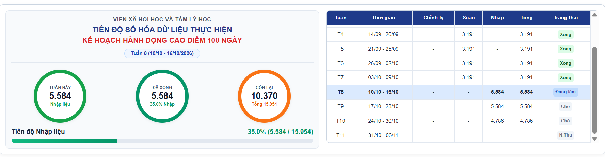
Task: Select the T9 week cell
Action: (x=340, y=106)
